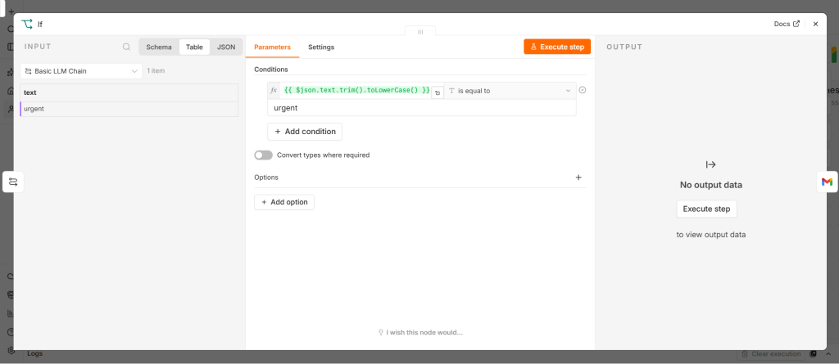Click the If node branch icon in header
839x364 pixels.
coord(27,24)
